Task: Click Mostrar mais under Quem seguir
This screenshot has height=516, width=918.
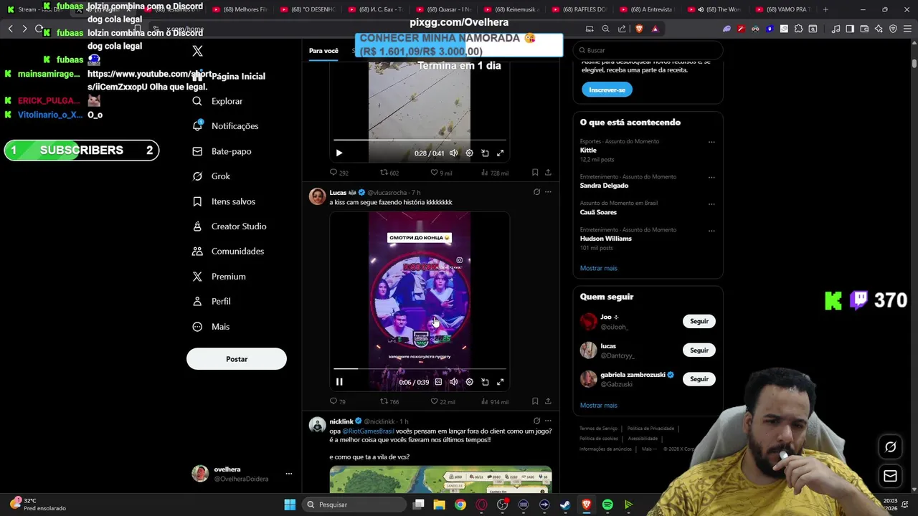Action: (x=598, y=405)
